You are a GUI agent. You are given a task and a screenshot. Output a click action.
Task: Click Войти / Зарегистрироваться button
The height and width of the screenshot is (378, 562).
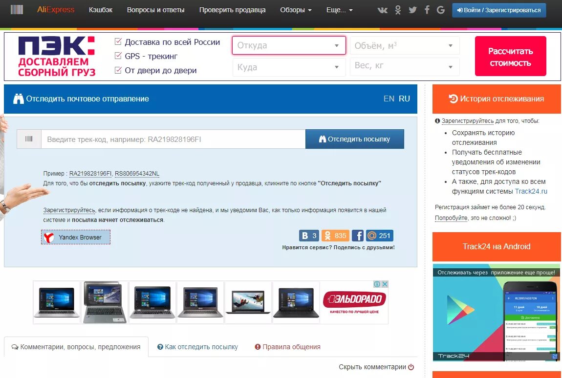(x=499, y=10)
